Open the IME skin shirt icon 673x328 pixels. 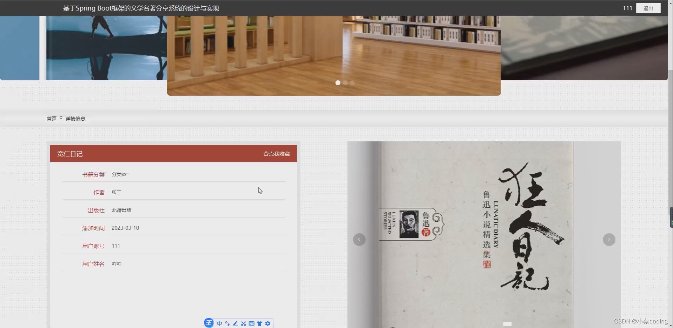[260, 323]
